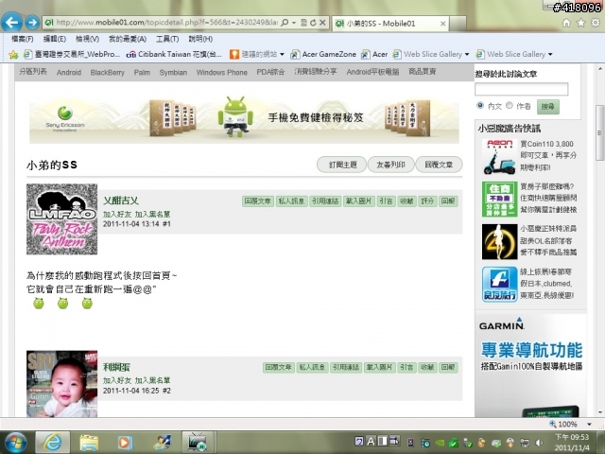
Task: Click 引用連結 in post #1
Action: 325,201
